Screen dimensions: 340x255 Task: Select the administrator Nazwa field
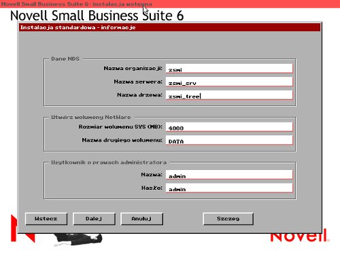[x=229, y=175]
